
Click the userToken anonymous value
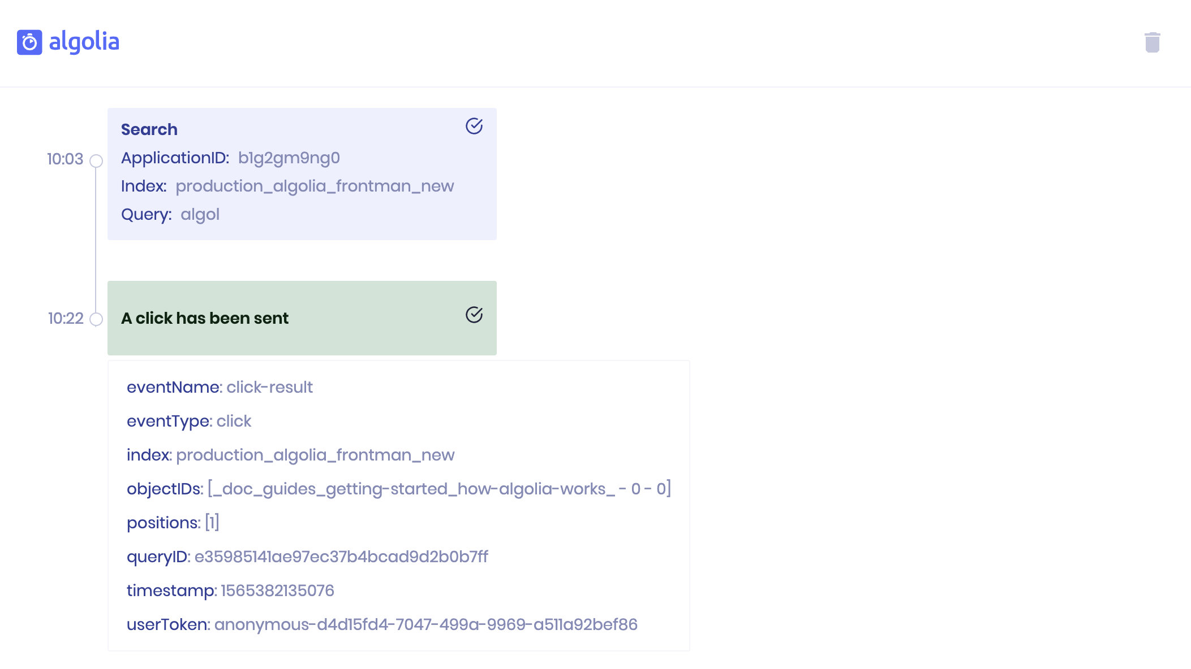pyautogui.click(x=426, y=624)
